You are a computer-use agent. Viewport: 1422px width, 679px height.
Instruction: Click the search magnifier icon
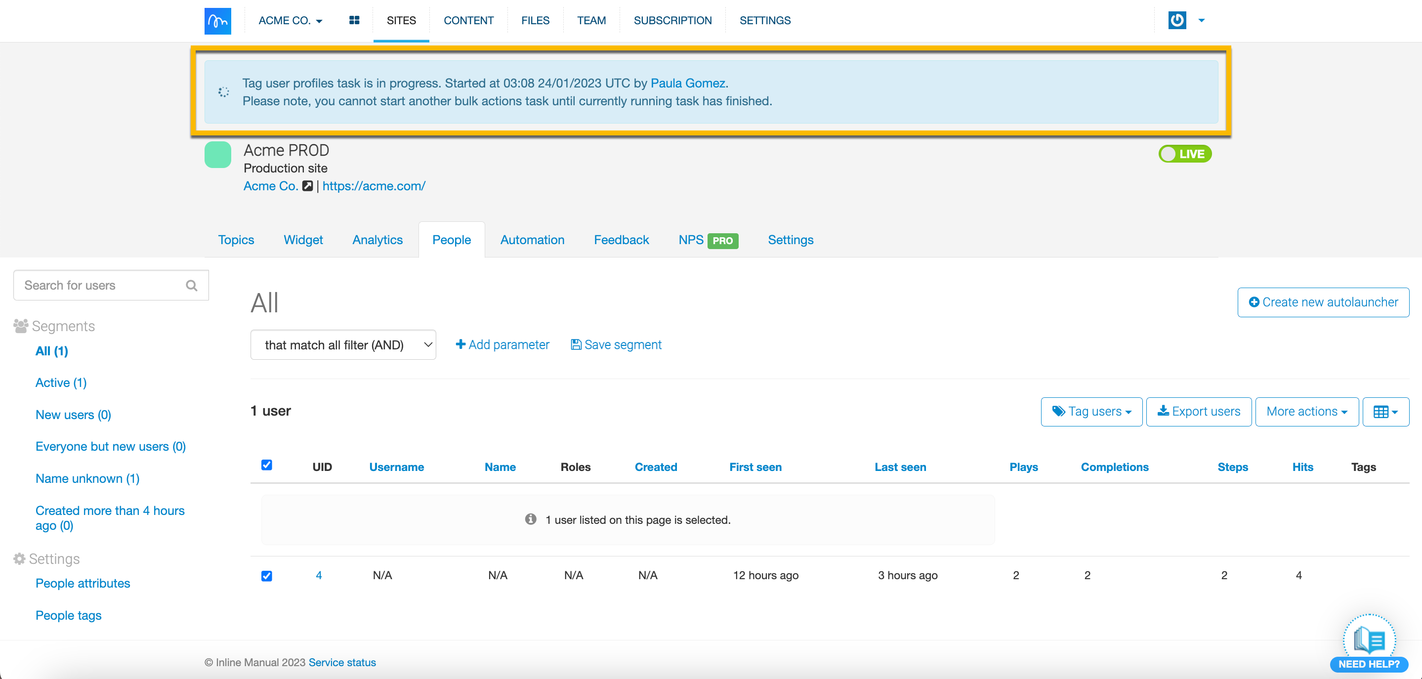point(192,286)
